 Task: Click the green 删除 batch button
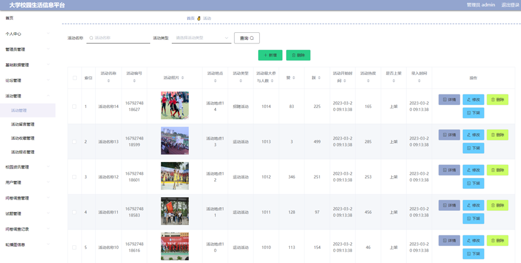point(298,55)
